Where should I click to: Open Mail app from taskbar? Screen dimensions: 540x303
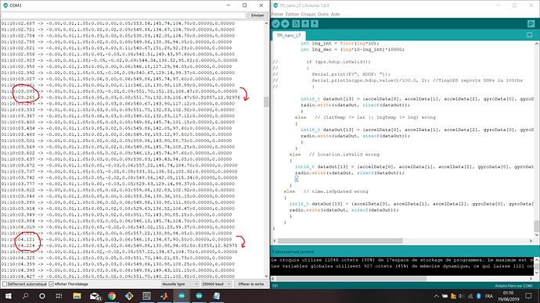click(95, 296)
